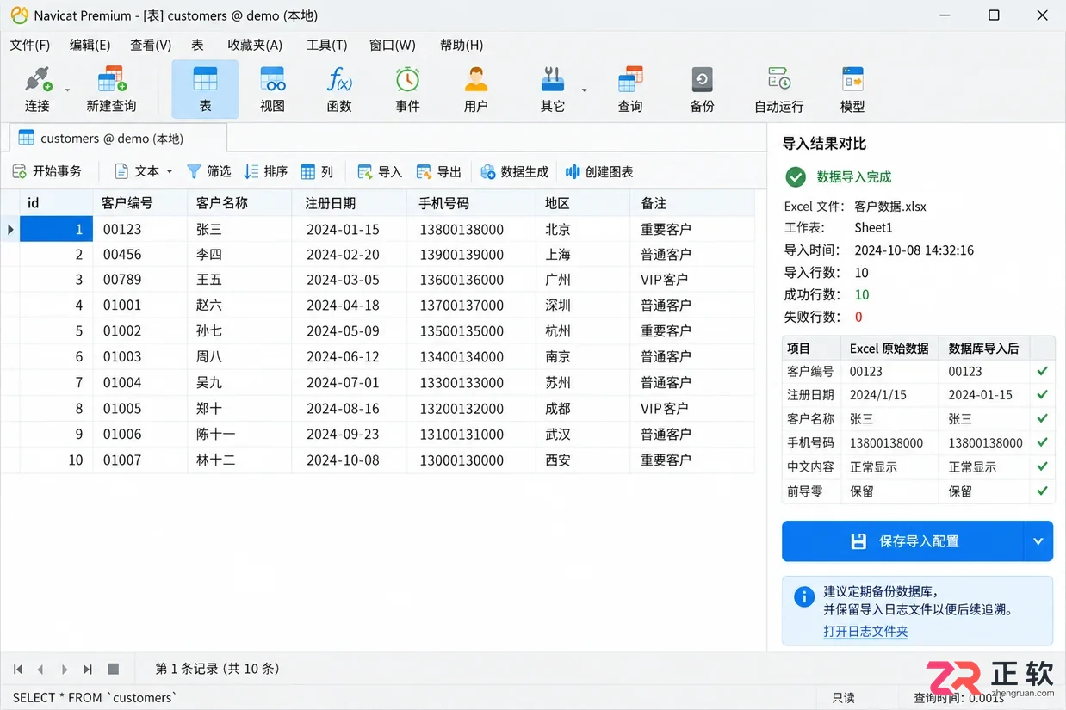
Task: Click the 排序 sort button
Action: 266,171
